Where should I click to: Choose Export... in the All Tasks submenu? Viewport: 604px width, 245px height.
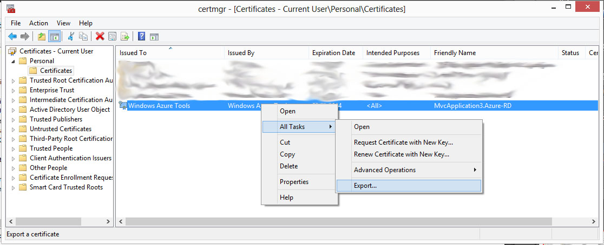[x=365, y=186]
